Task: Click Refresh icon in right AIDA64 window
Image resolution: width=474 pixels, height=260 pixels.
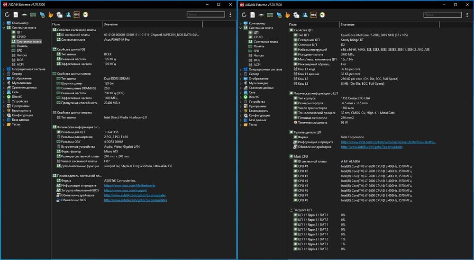Action: tap(244, 15)
